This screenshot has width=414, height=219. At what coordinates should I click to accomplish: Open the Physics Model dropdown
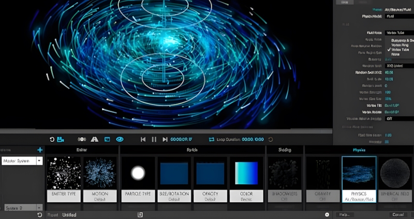click(x=398, y=17)
